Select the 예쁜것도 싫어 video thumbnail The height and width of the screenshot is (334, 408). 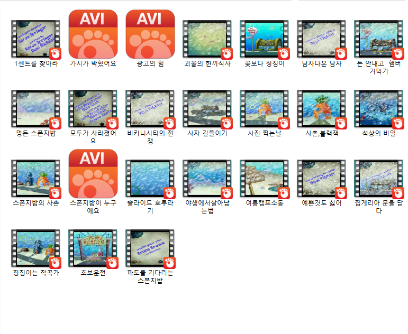[x=321, y=178]
